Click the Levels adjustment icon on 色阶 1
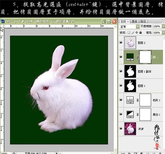This screenshot has height=154, width=165. pyautogui.click(x=130, y=100)
